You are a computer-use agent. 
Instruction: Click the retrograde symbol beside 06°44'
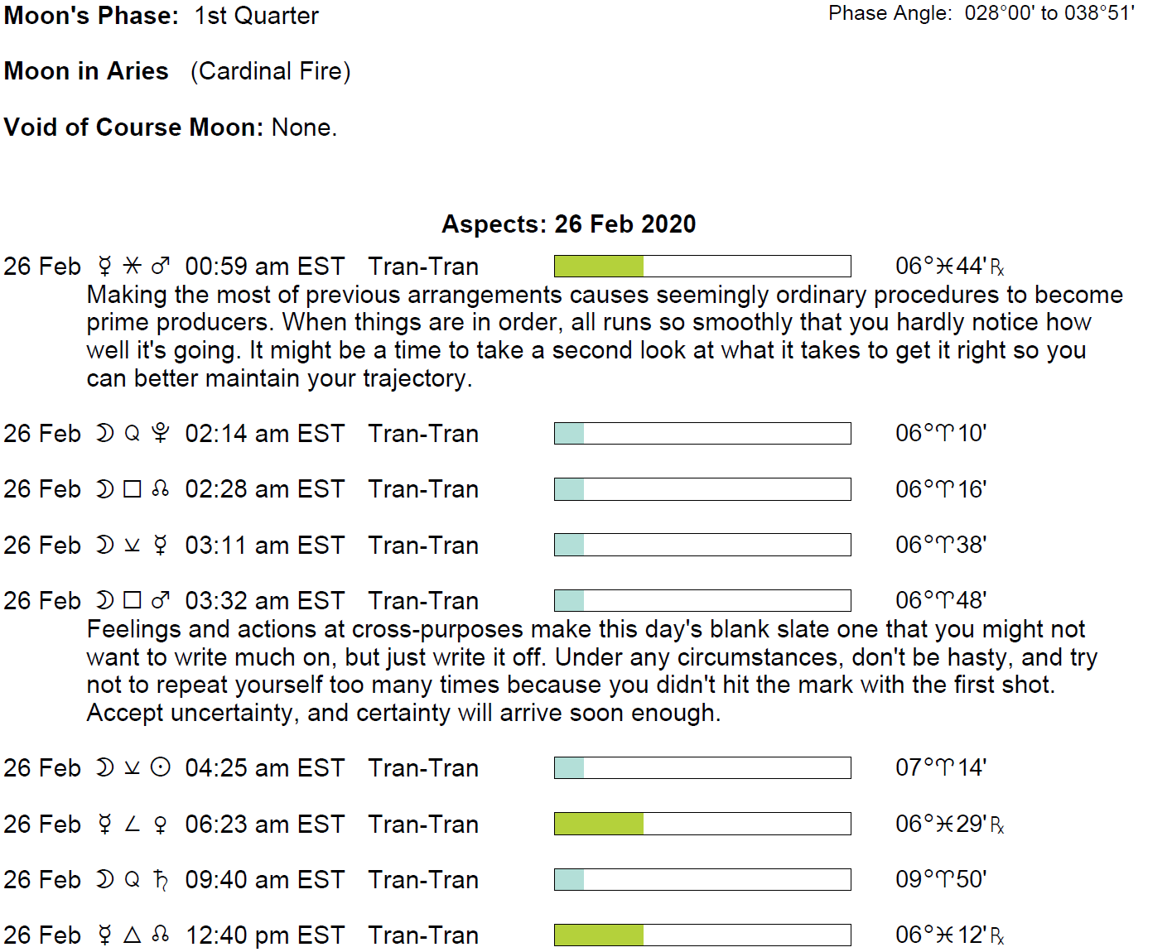pos(997,267)
